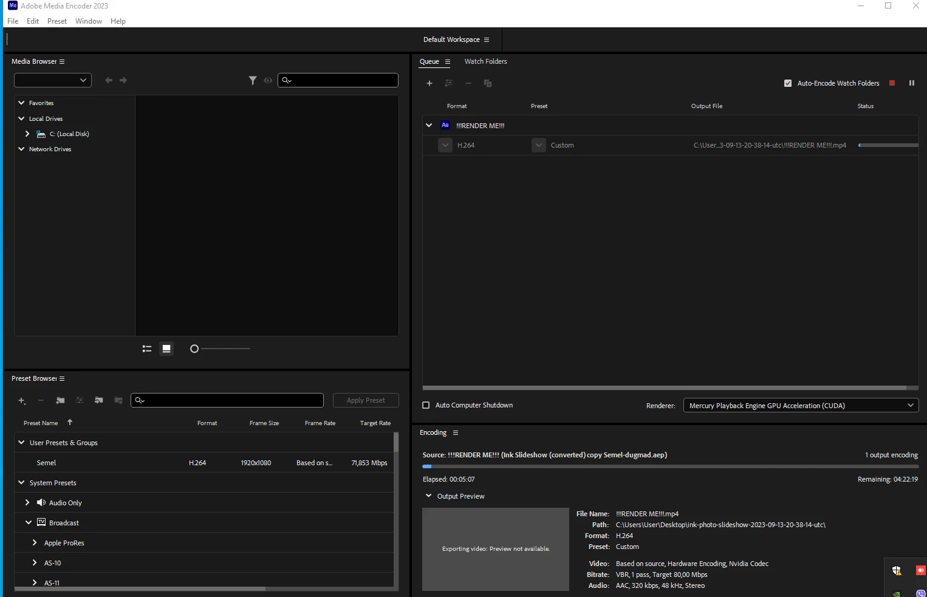
Task: Sort presets with Preset Name arrow
Action: tap(70, 422)
